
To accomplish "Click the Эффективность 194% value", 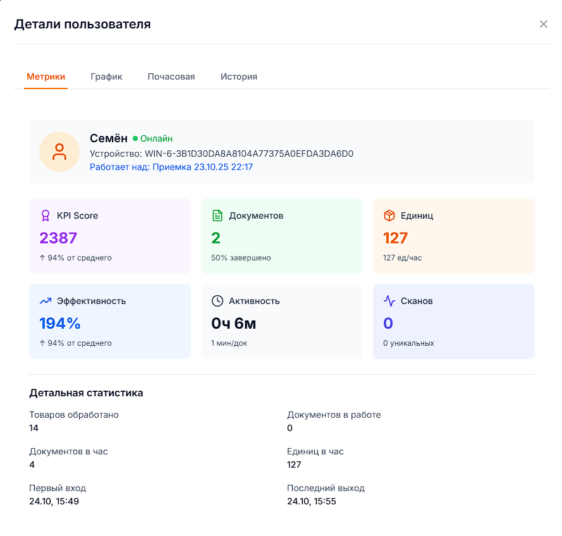I will click(x=59, y=322).
